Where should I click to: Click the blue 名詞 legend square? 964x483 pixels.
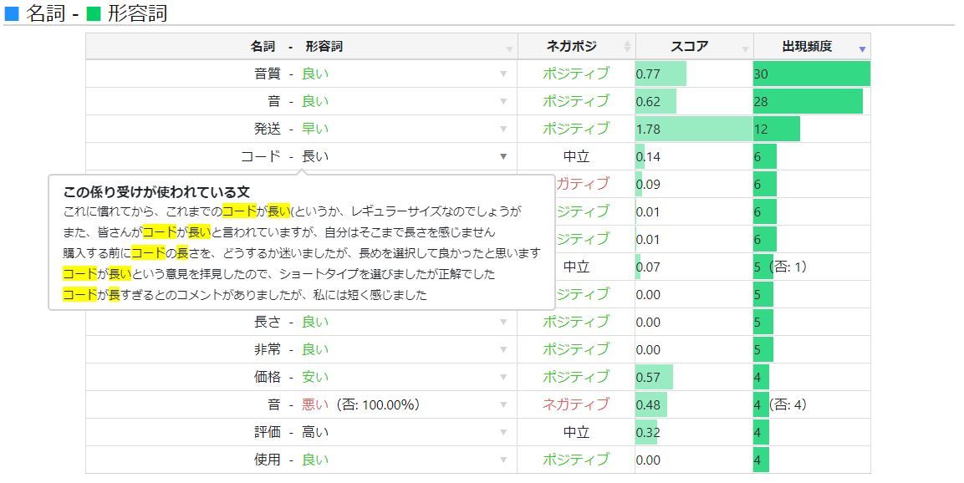point(12,13)
